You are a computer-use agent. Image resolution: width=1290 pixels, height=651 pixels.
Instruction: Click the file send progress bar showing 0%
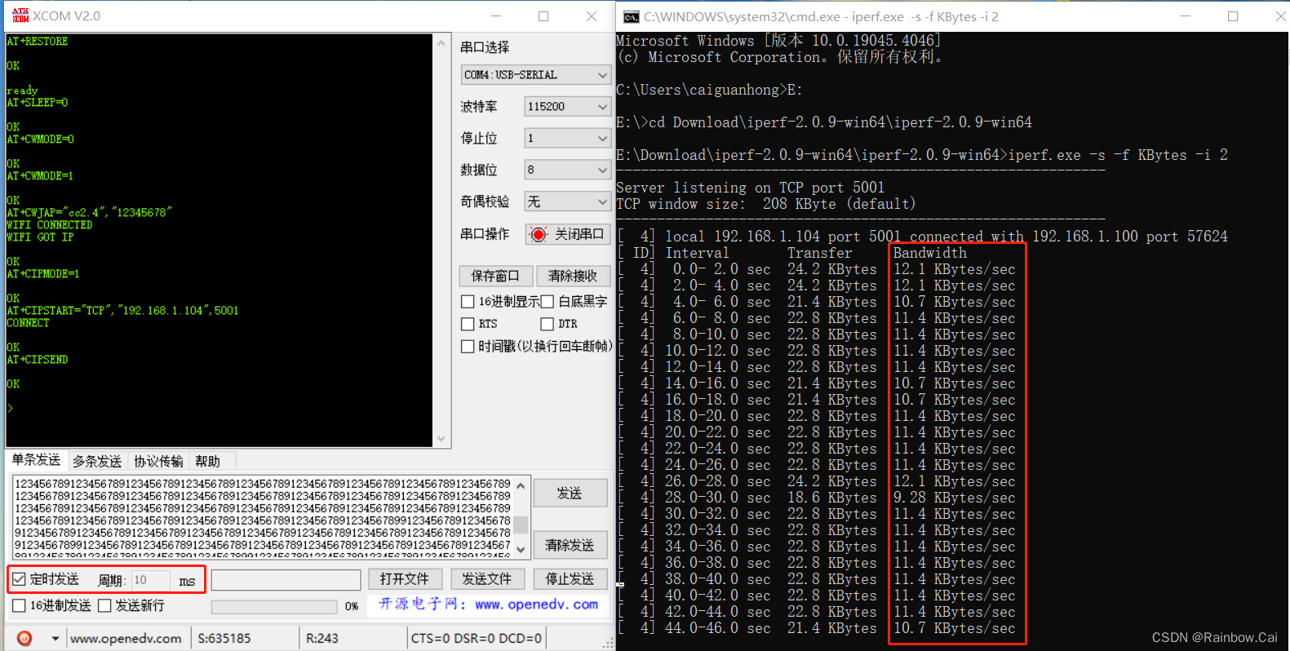point(274,606)
